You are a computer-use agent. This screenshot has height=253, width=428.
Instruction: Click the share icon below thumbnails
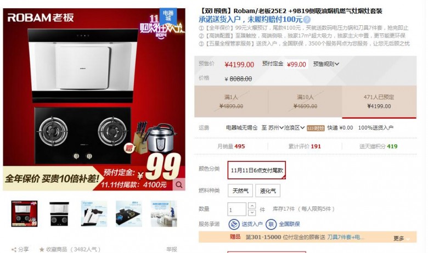click(14, 249)
